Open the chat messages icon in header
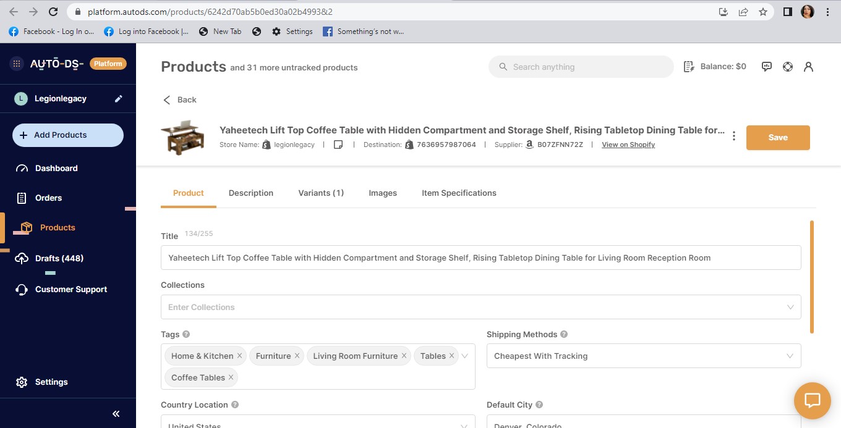The width and height of the screenshot is (841, 428). [767, 67]
